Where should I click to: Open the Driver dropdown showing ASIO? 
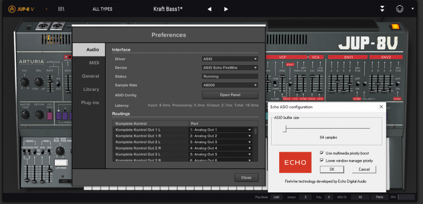pyautogui.click(x=230, y=59)
